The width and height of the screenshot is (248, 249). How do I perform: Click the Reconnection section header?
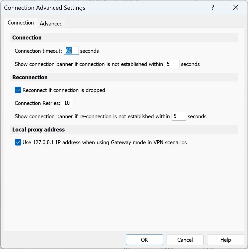pos(30,77)
